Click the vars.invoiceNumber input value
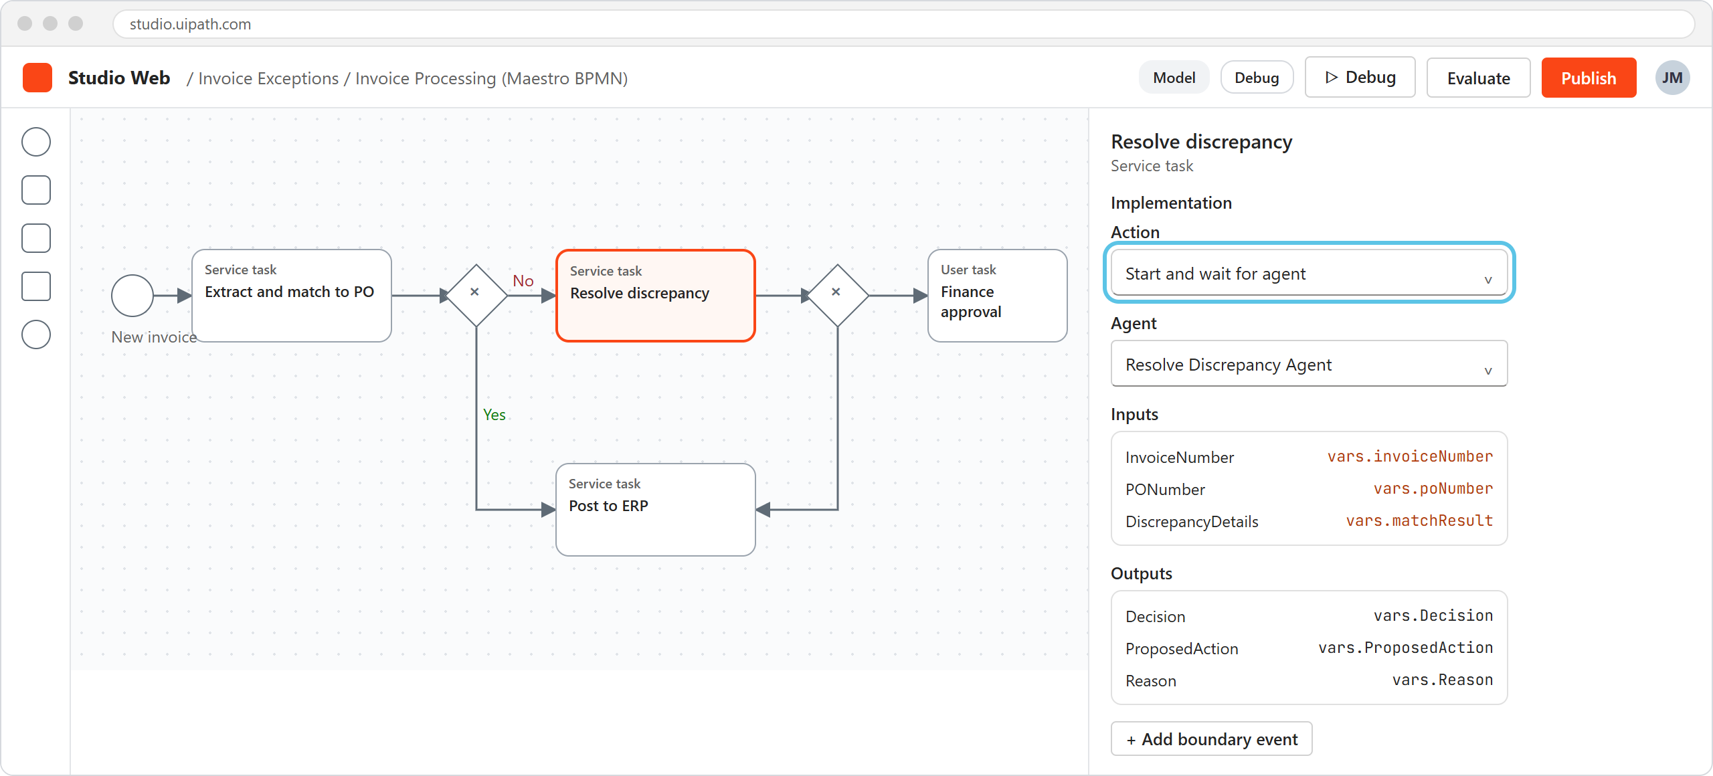This screenshot has width=1713, height=776. tap(1410, 456)
